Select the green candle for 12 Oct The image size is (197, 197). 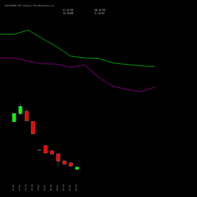(14, 117)
